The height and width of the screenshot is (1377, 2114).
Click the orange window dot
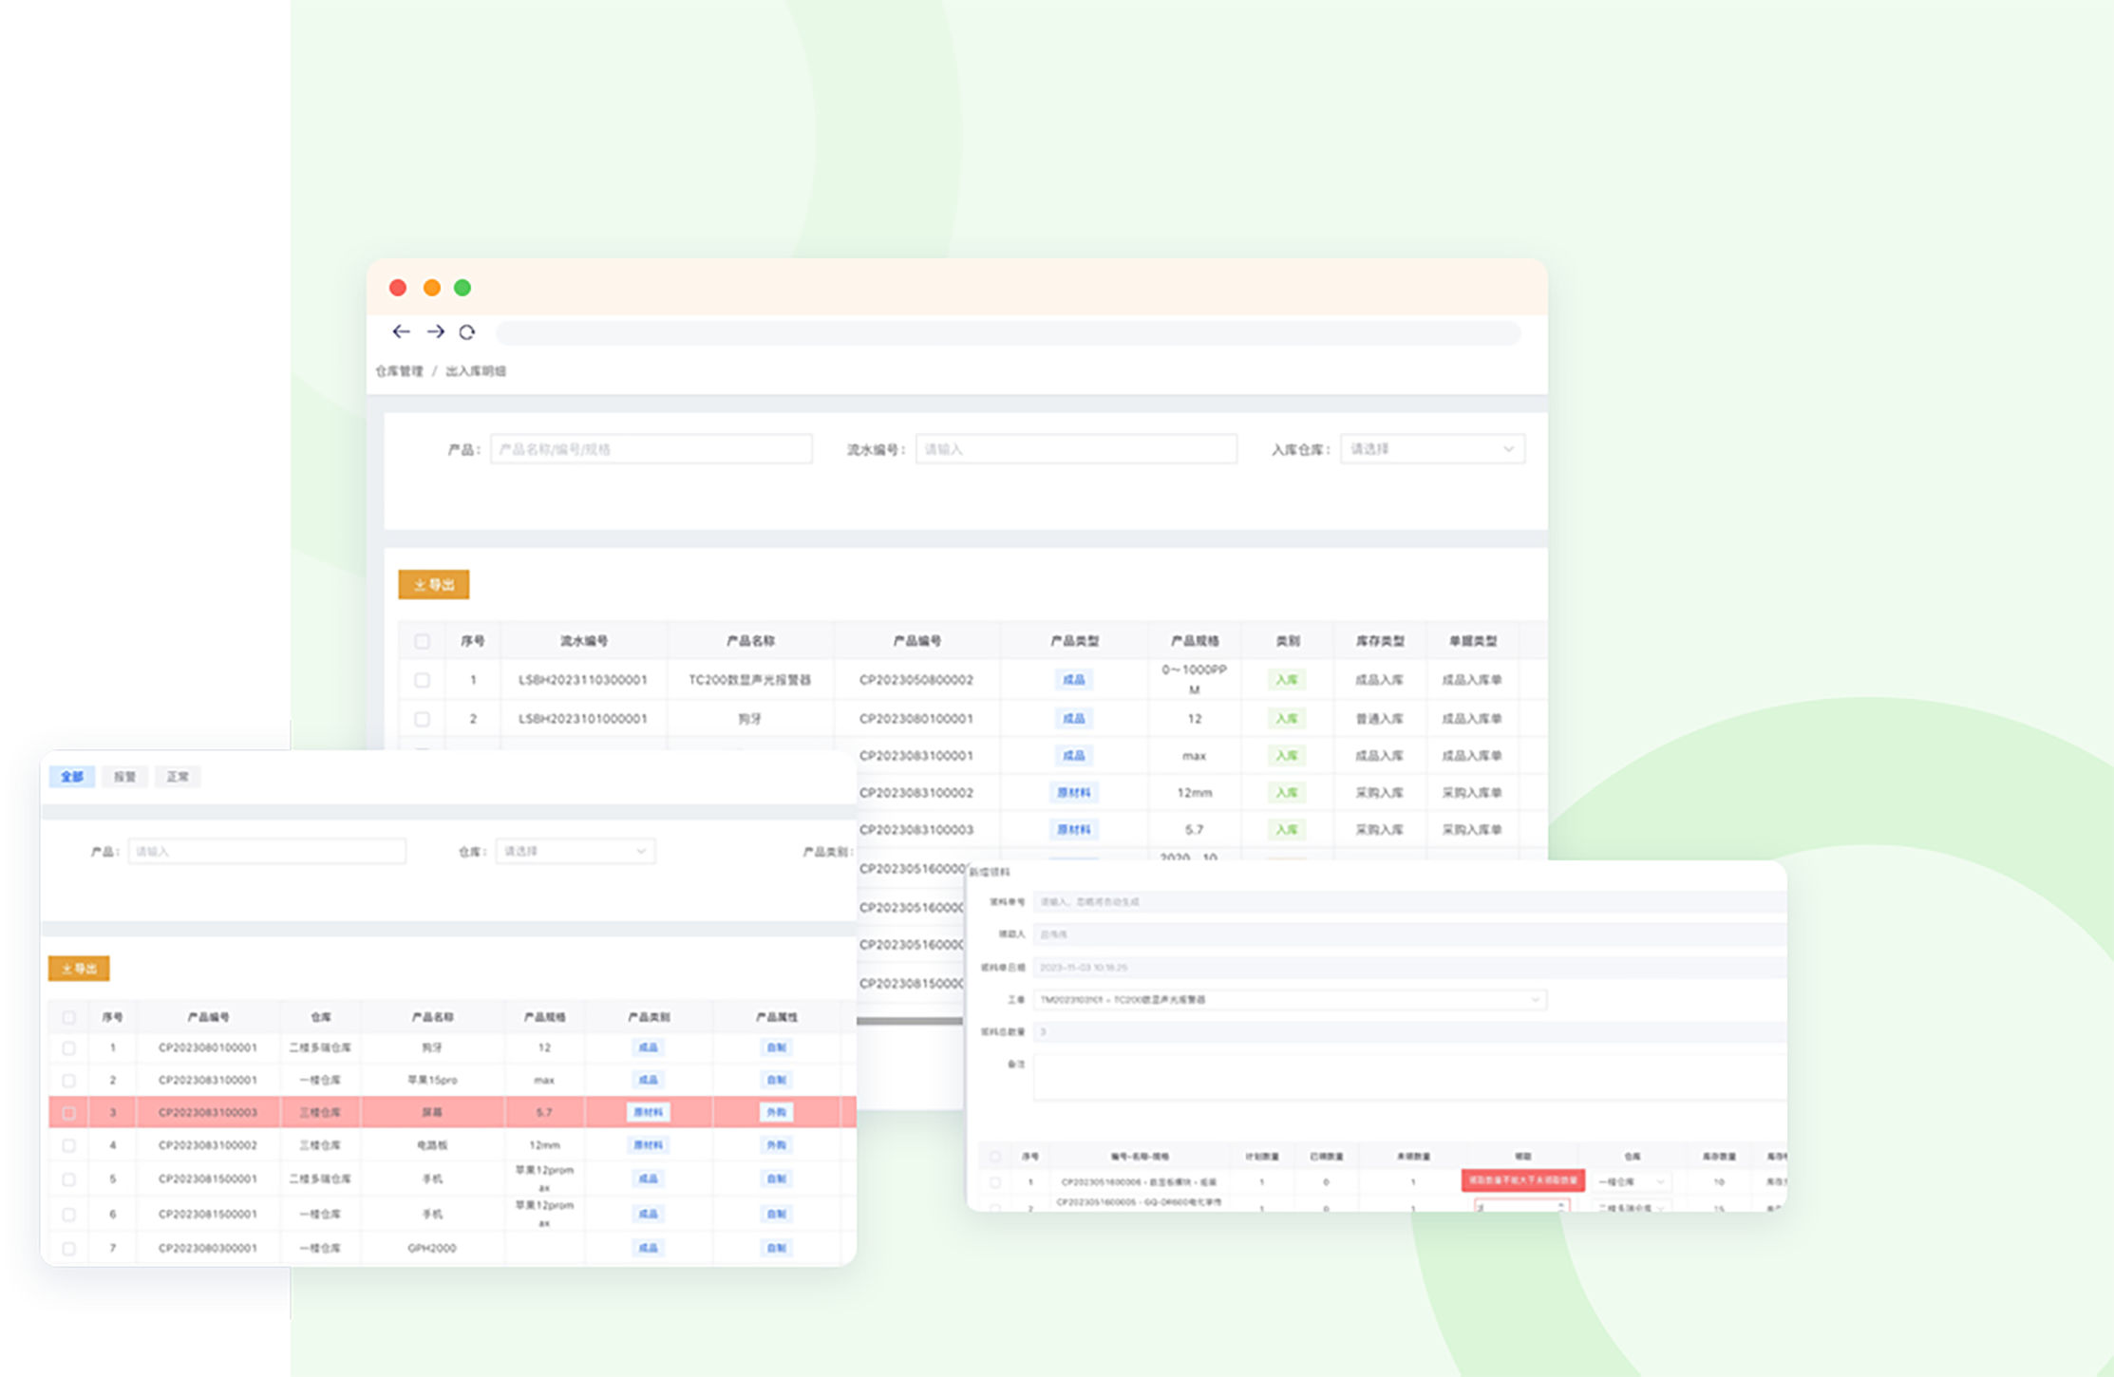(431, 288)
